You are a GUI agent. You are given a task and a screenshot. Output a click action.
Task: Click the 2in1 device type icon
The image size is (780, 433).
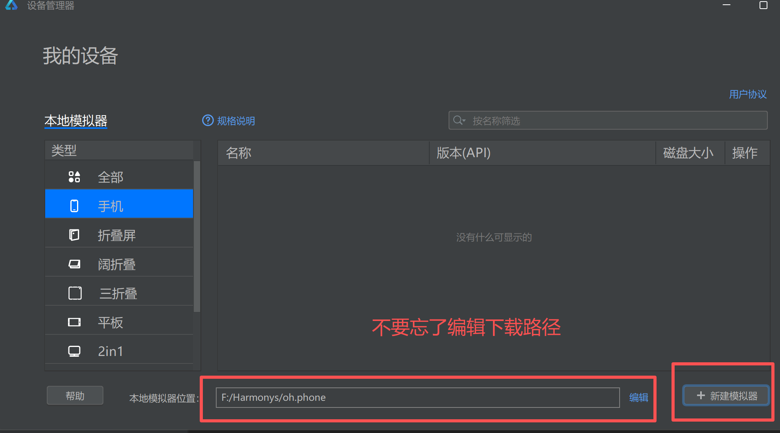point(74,350)
